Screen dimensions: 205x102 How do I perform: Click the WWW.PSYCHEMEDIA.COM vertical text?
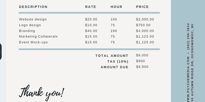(188, 79)
